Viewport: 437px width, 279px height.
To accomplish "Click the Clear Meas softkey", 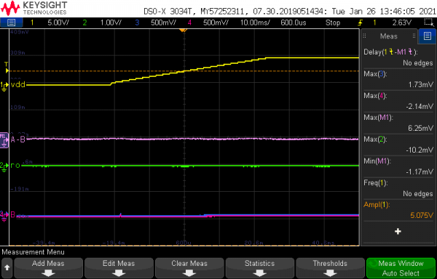I will point(189,268).
